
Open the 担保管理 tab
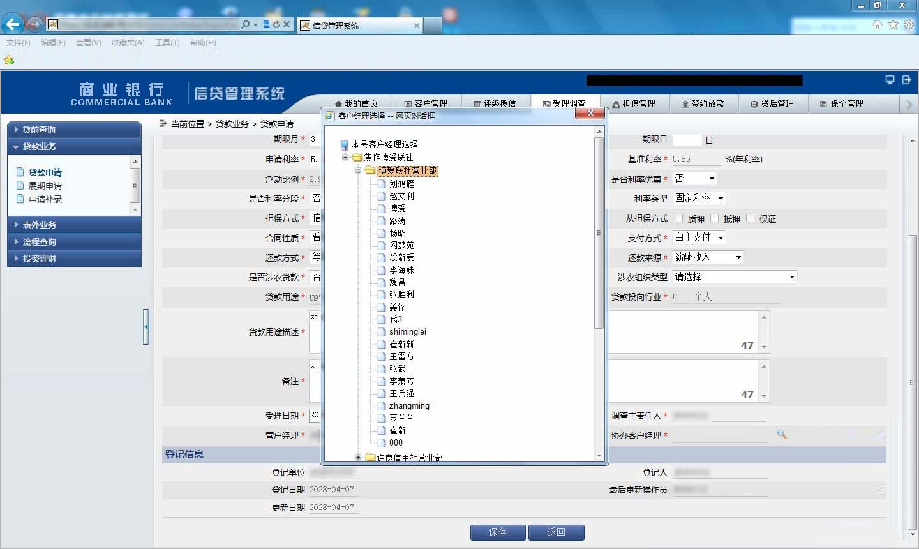pyautogui.click(x=634, y=104)
